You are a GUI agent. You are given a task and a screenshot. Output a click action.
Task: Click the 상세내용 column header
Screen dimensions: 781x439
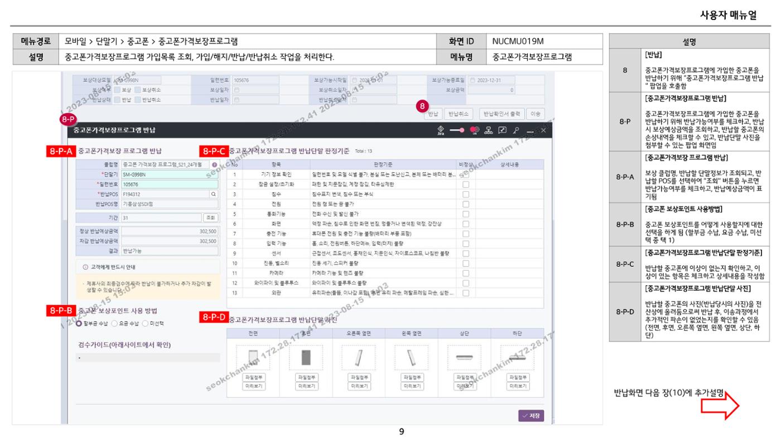point(509,164)
